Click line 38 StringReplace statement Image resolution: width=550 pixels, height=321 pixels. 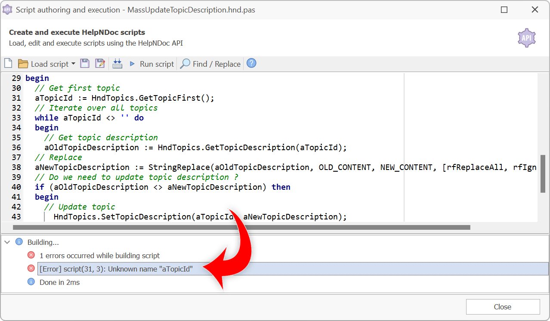pyautogui.click(x=285, y=167)
